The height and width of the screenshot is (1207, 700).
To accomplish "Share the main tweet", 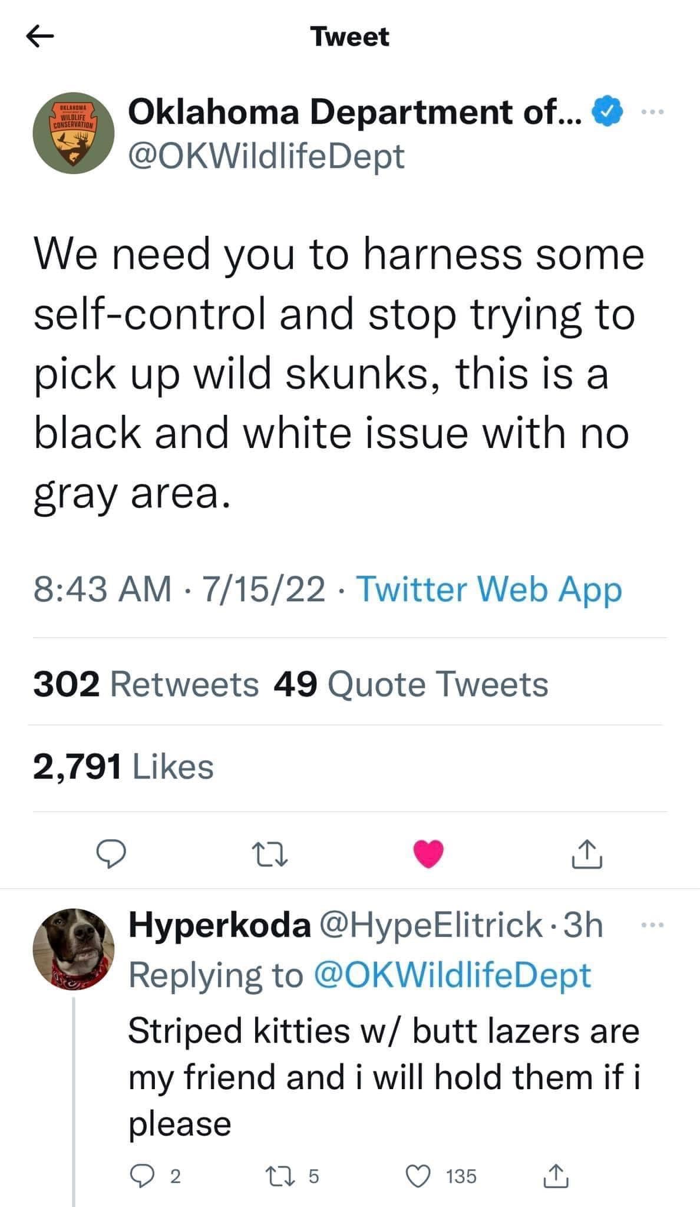I will pyautogui.click(x=587, y=855).
